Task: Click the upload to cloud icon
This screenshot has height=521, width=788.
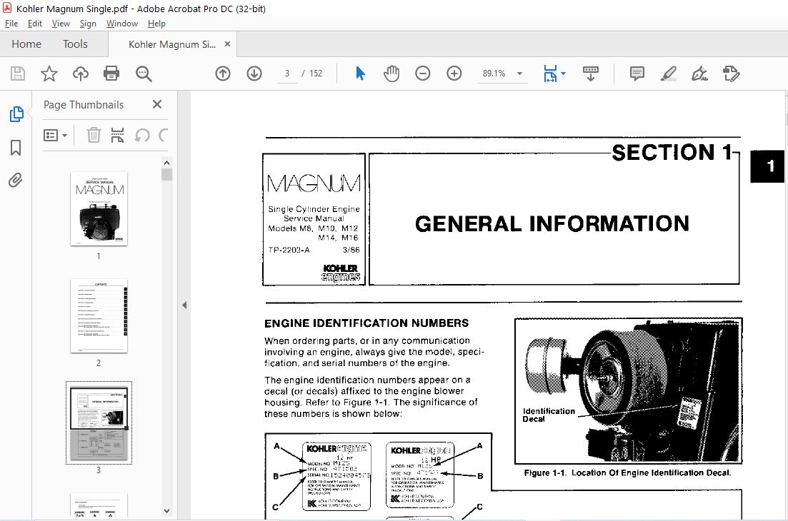Action: tap(81, 74)
